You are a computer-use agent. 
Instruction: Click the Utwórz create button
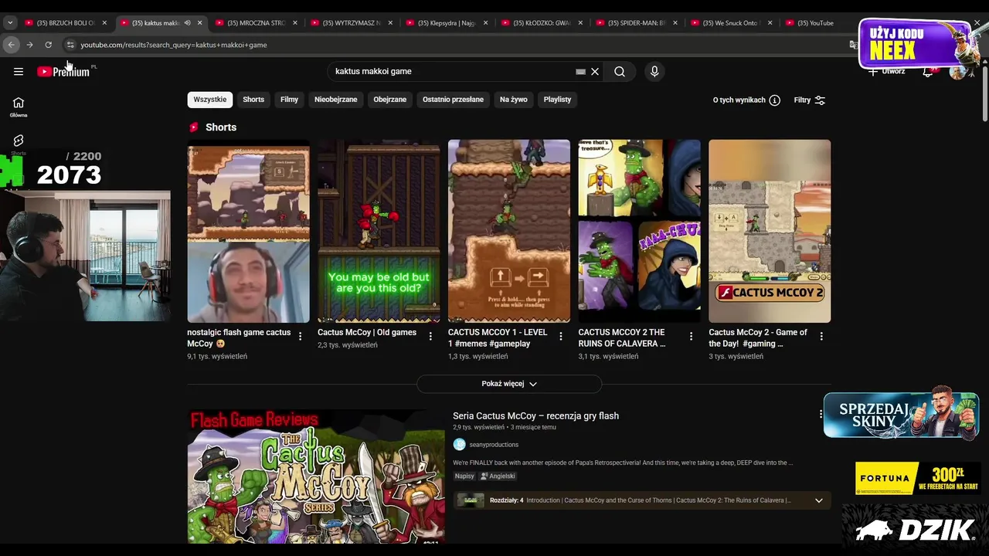point(887,72)
